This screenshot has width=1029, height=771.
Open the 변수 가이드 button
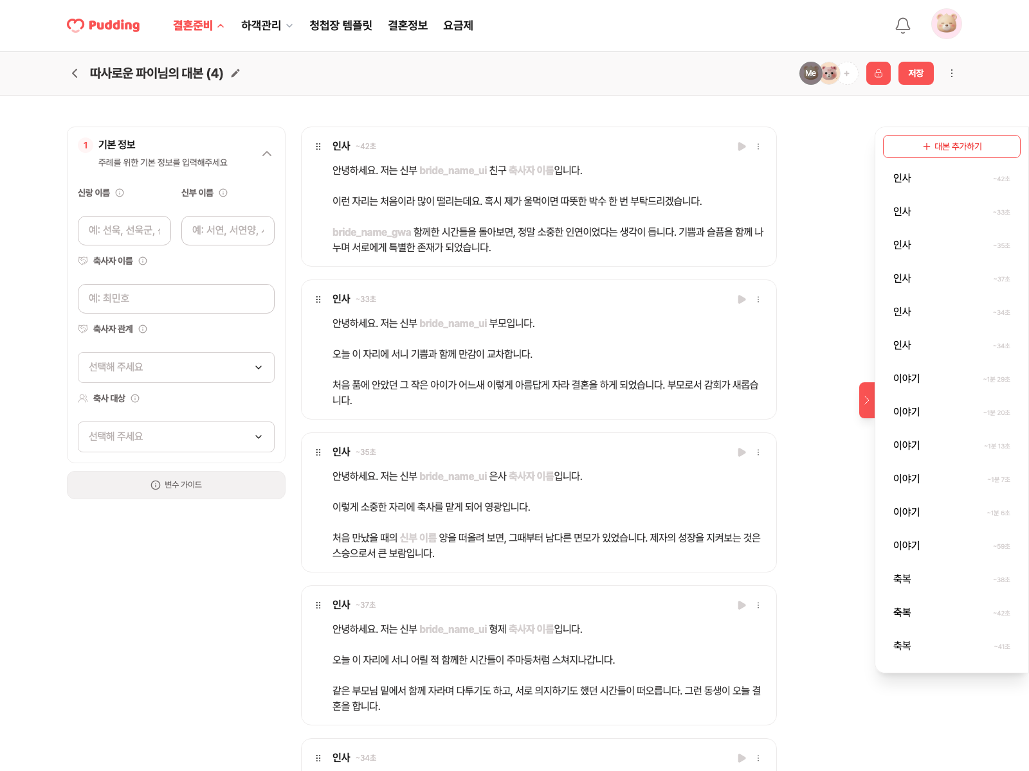coord(176,485)
